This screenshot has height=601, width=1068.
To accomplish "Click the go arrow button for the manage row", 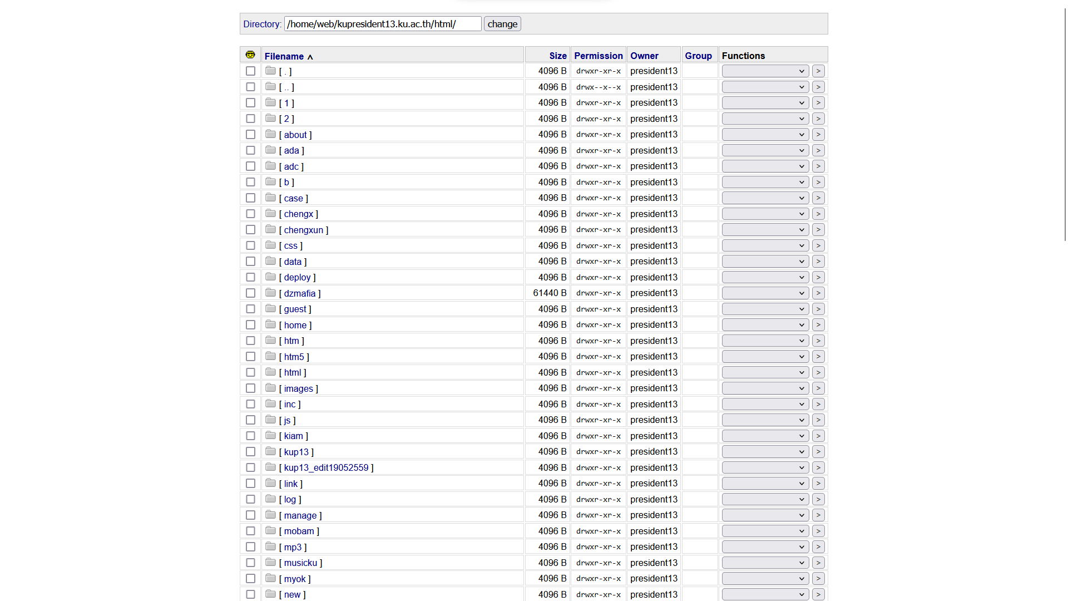I will pyautogui.click(x=818, y=515).
